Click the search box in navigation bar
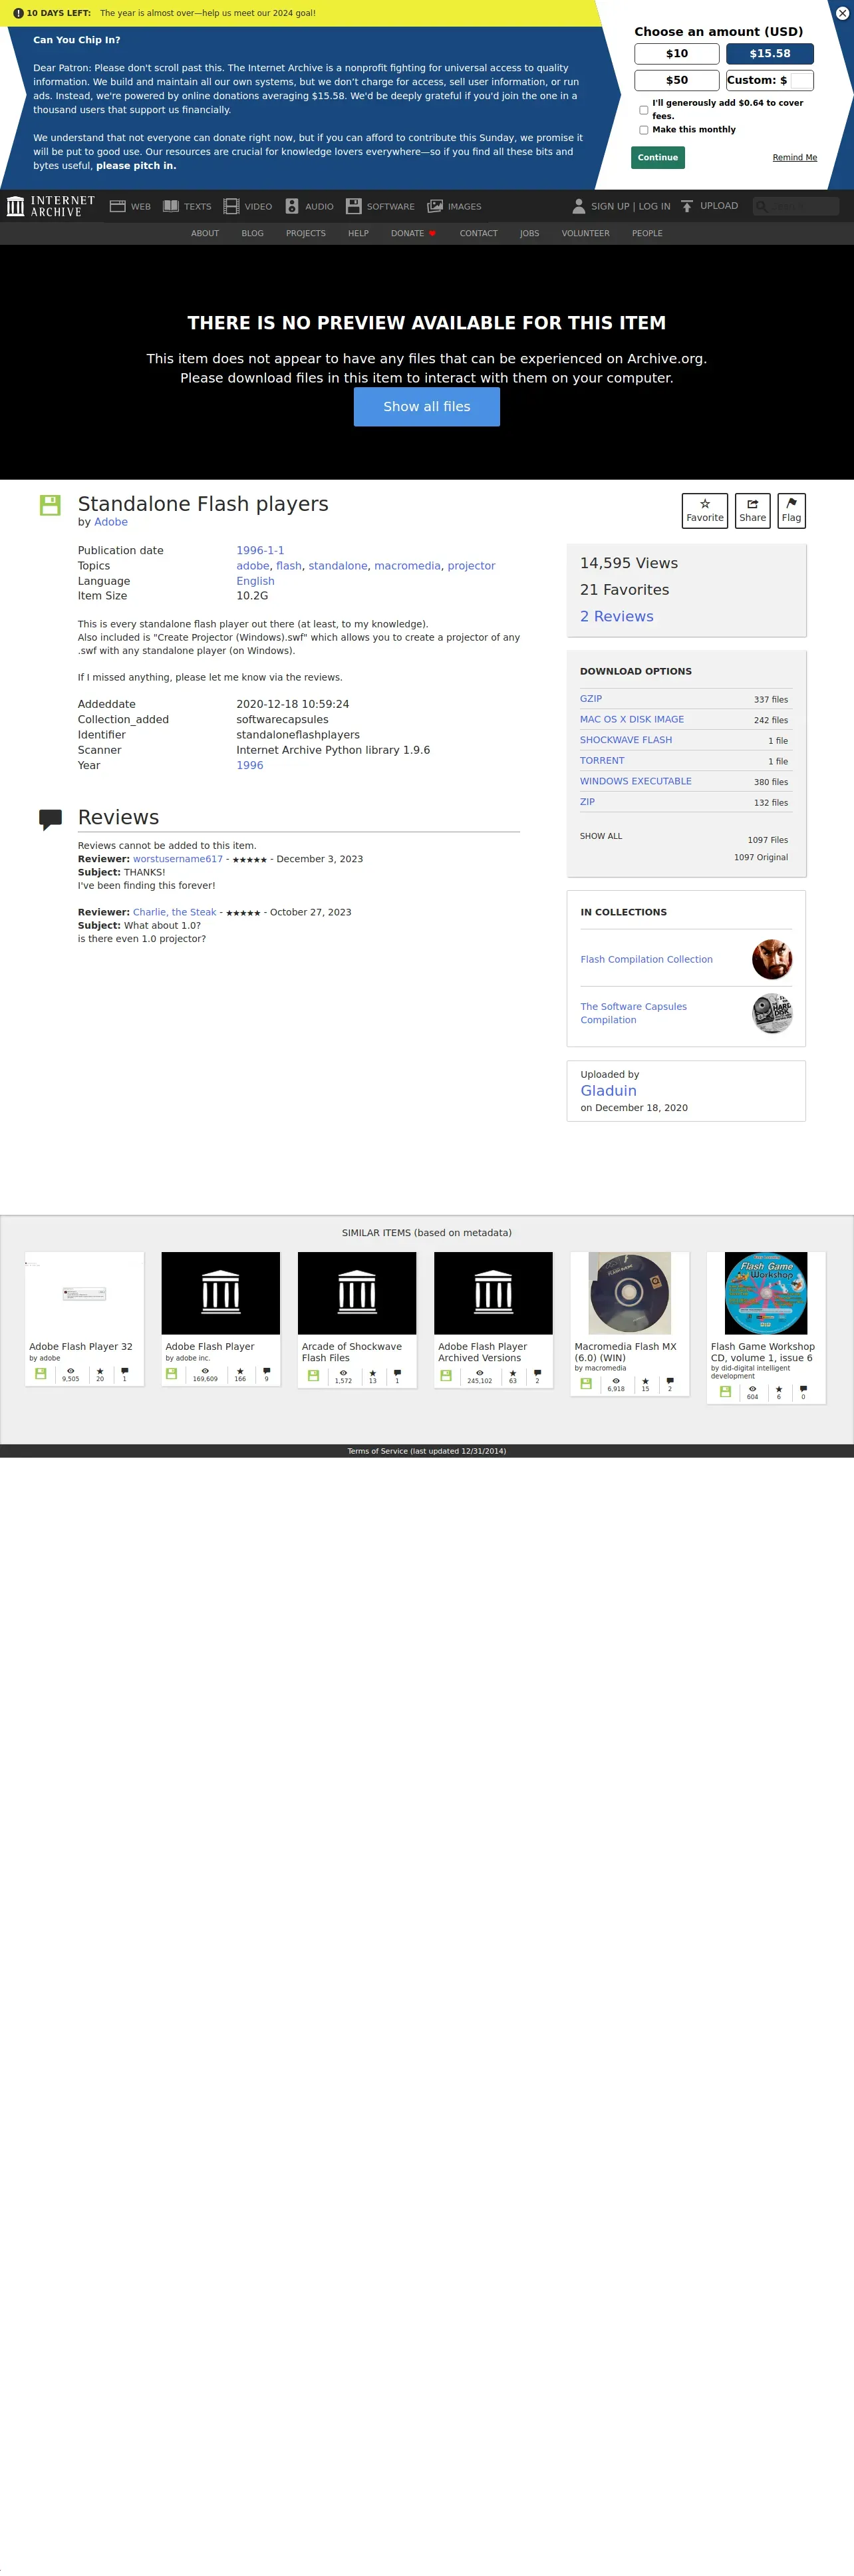This screenshot has height=2576, width=854. coord(796,206)
